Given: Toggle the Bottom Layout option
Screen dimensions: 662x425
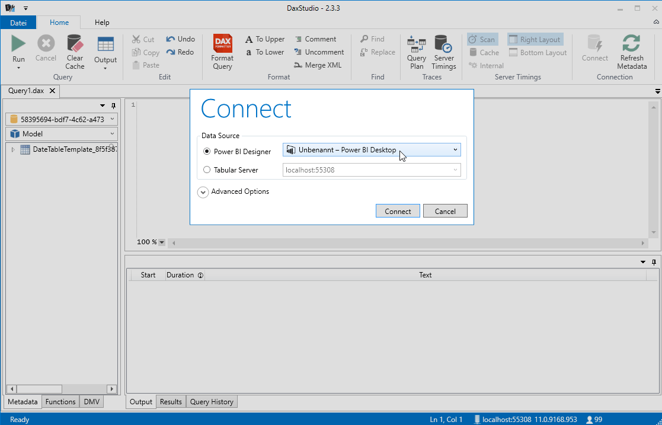Looking at the screenshot, I should coord(538,52).
